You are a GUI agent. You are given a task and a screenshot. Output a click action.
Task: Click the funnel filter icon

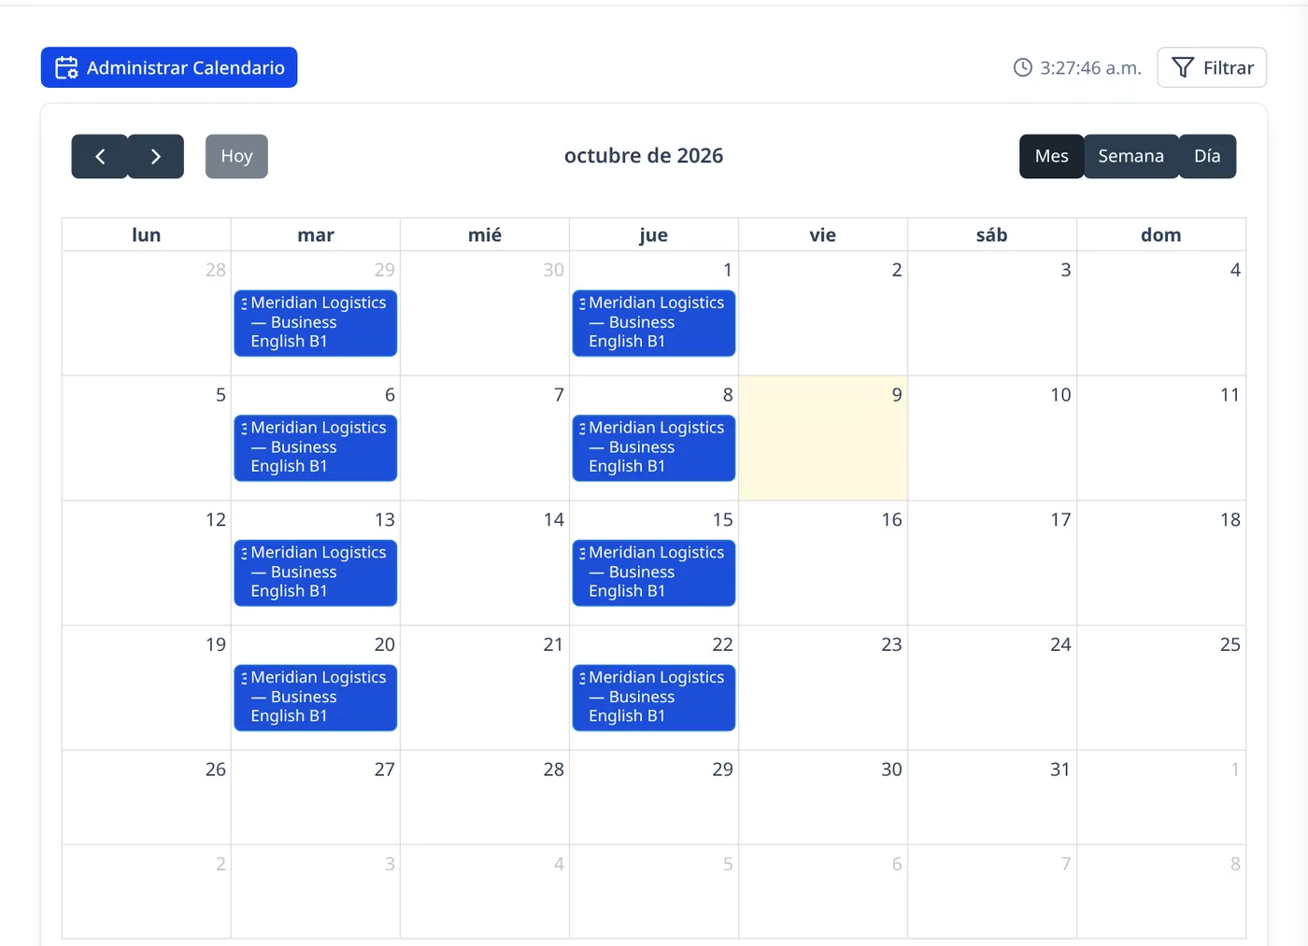pyautogui.click(x=1183, y=68)
